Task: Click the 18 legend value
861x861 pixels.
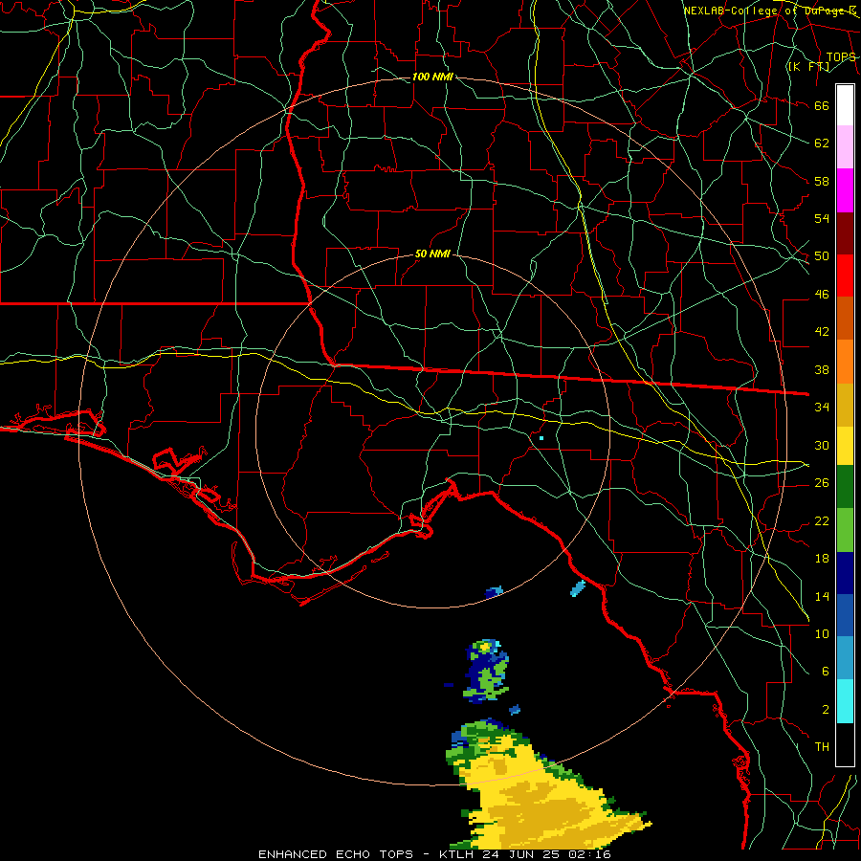Action: click(822, 559)
